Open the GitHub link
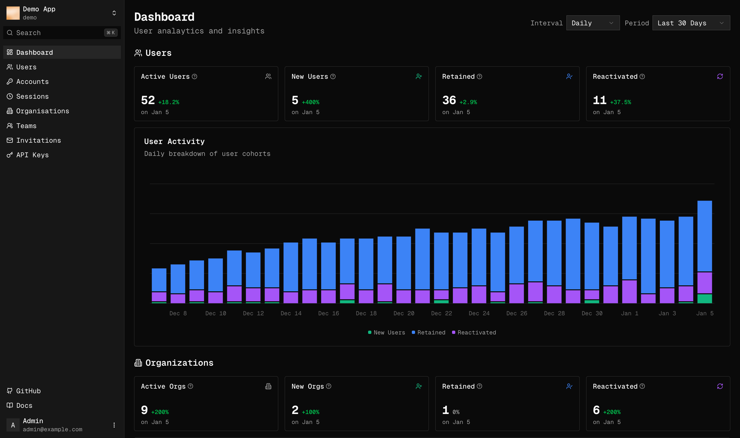 coord(28,391)
